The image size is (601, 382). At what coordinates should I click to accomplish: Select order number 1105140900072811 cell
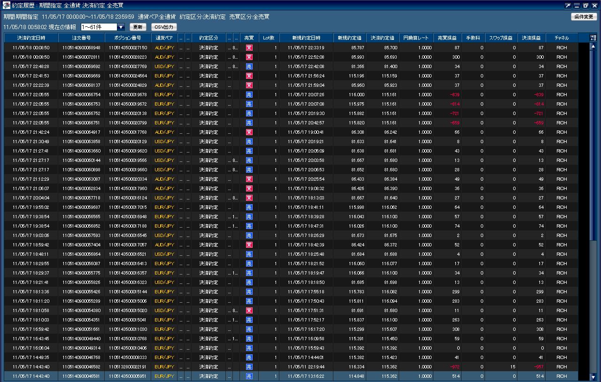81,57
